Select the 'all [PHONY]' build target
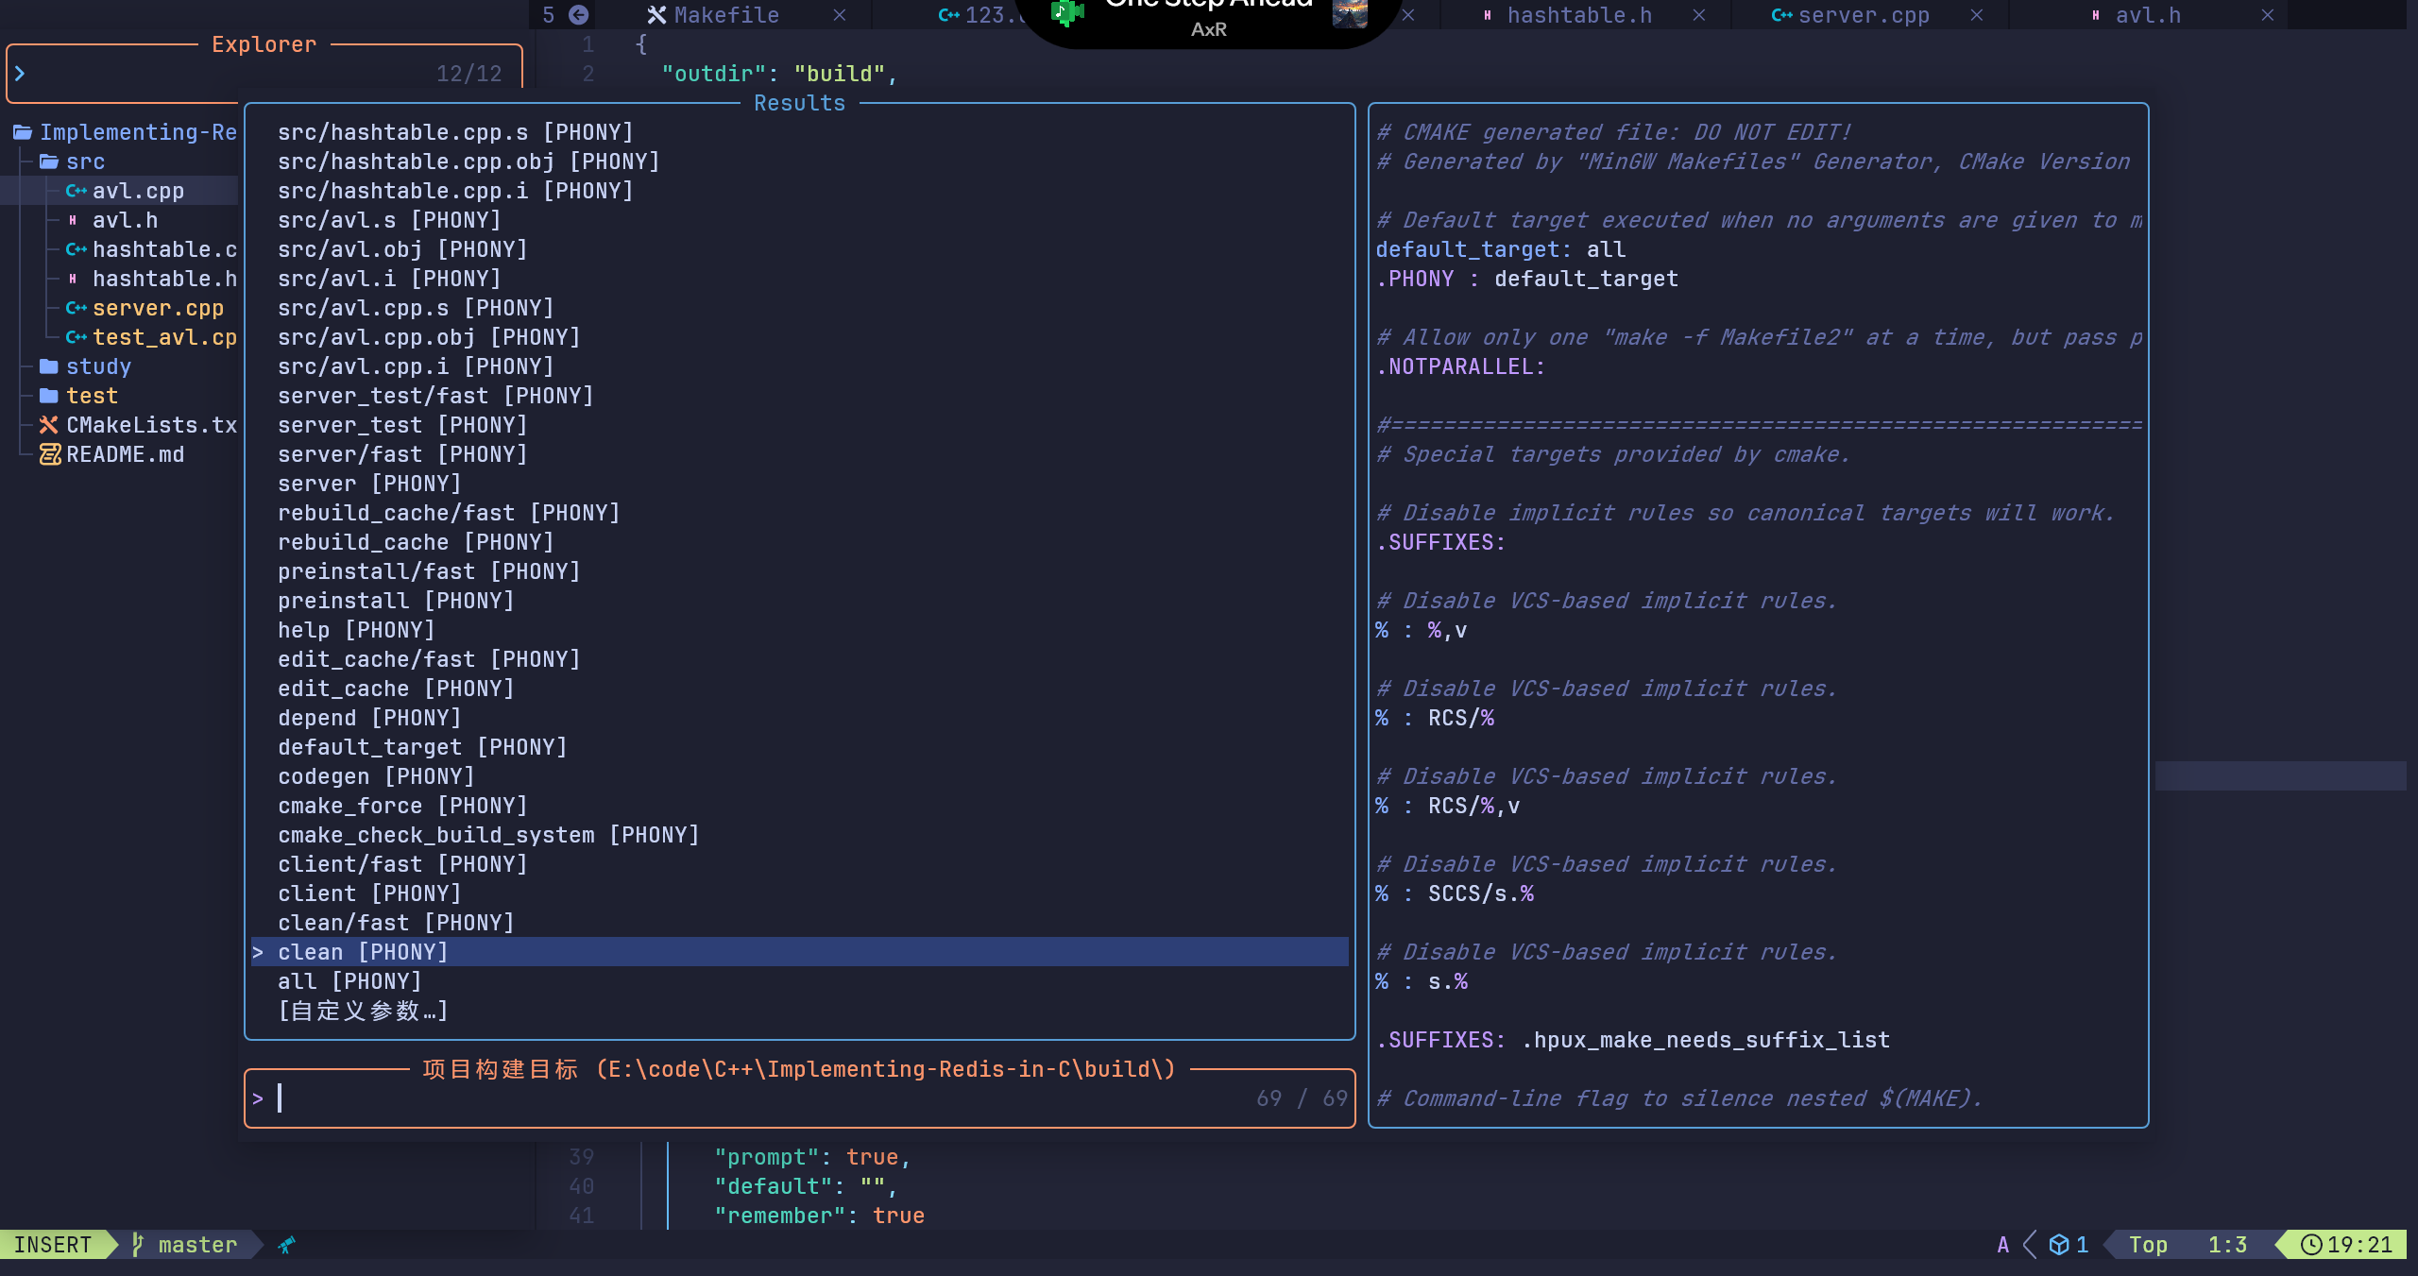Screen dimensions: 2418x1276 pyautogui.click(x=349, y=981)
